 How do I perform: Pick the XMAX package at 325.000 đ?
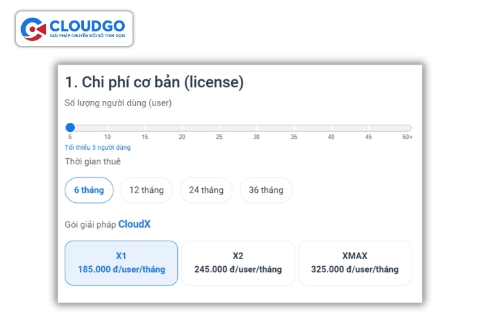pyautogui.click(x=355, y=262)
